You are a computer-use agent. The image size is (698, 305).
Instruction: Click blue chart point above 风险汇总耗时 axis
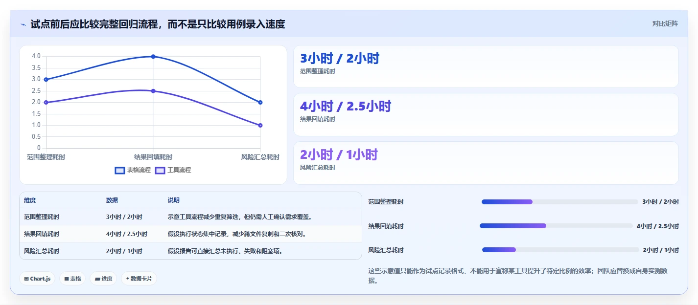(260, 102)
